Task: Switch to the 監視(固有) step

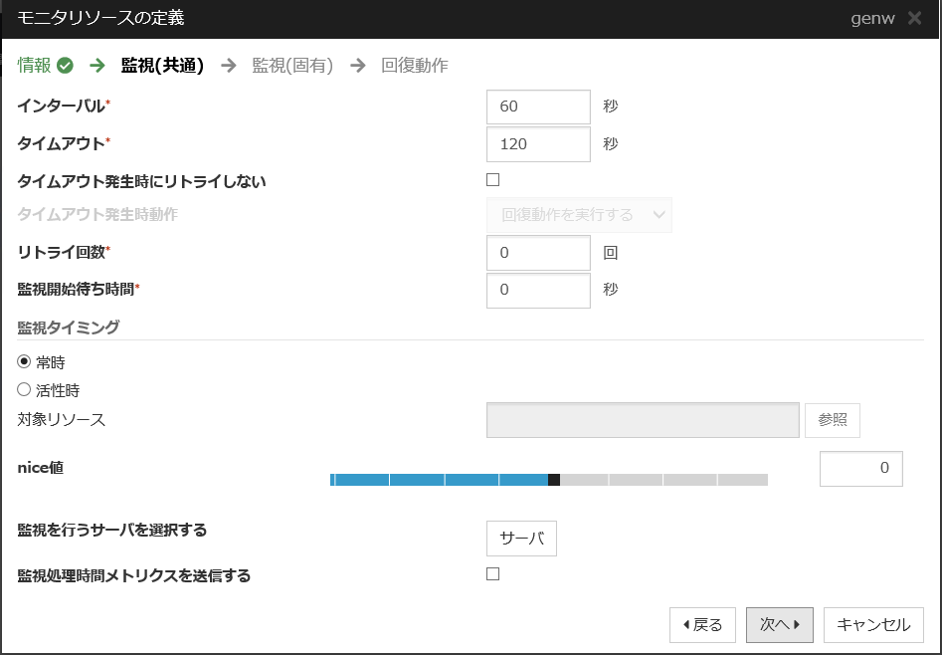Action: 292,66
